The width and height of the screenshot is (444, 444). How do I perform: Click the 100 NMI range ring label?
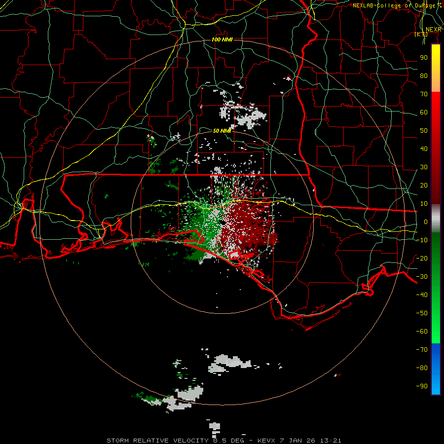pyautogui.click(x=222, y=39)
